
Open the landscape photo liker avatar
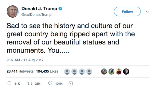coord(104,72)
